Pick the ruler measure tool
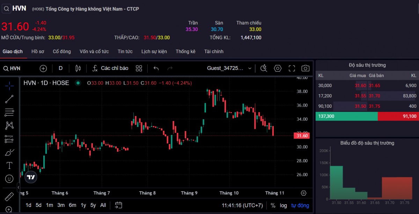419x214 pixels. tap(9, 197)
